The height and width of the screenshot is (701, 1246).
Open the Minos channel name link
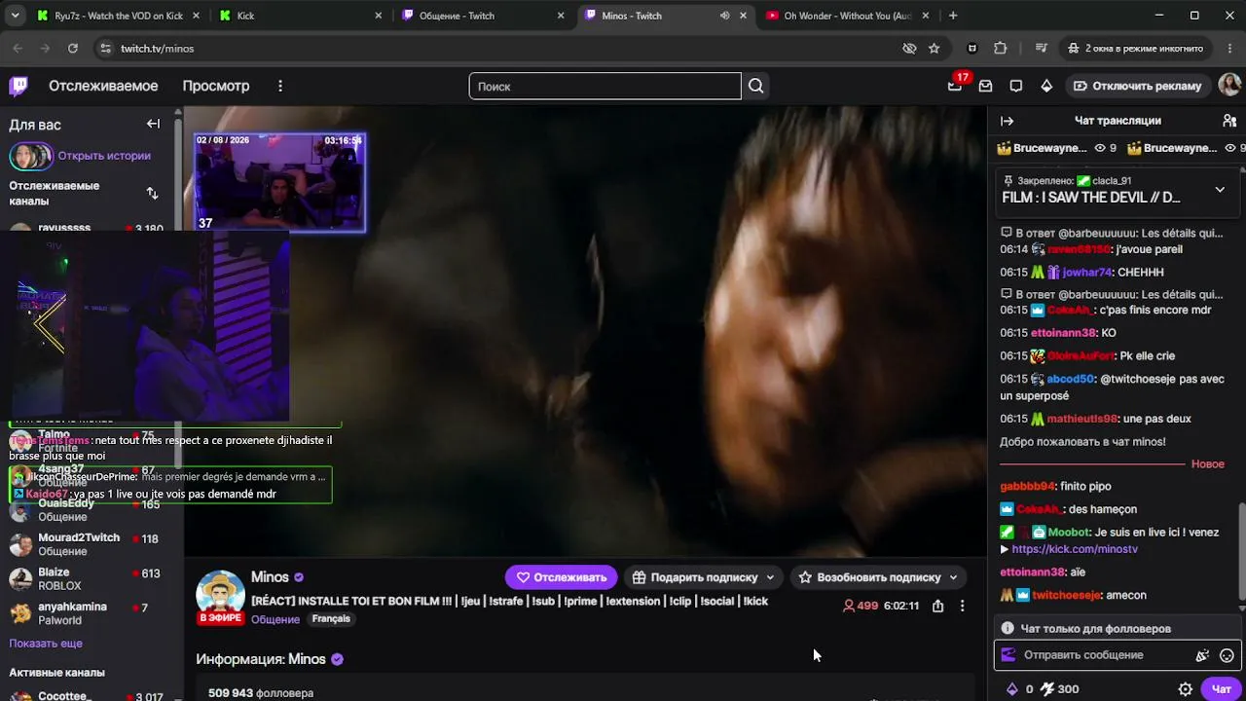(270, 577)
